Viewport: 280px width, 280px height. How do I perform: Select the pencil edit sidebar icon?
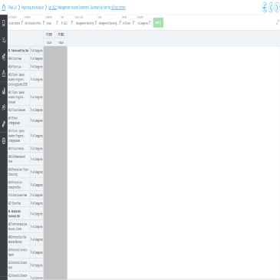pos(4,124)
